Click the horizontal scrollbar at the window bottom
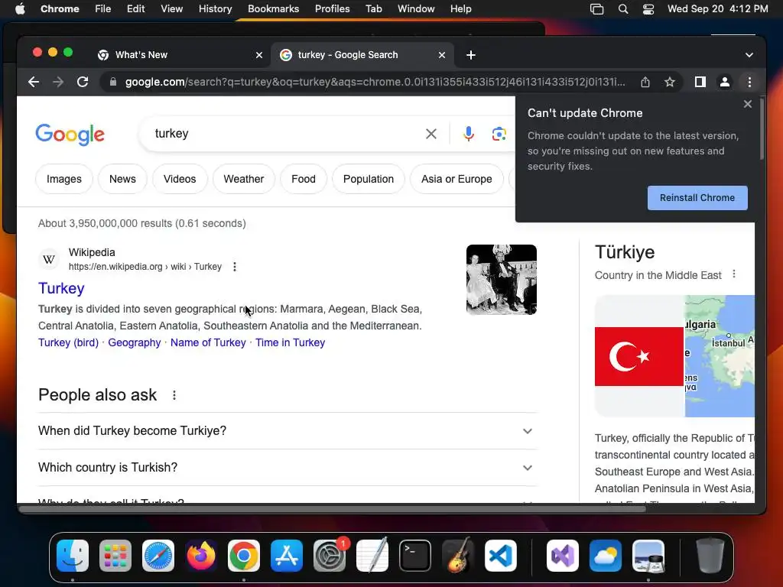The image size is (783, 587). [x=333, y=509]
